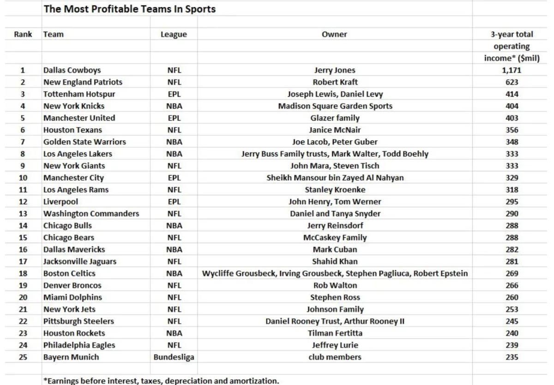
Task: Select the Dallas Cowboys team cell
Action: coord(72,70)
